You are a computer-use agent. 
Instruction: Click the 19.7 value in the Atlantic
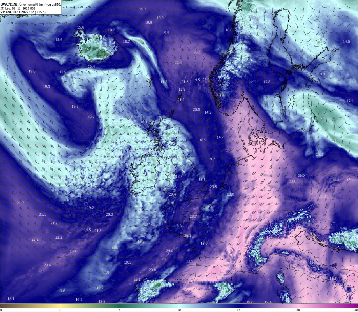(91, 117)
